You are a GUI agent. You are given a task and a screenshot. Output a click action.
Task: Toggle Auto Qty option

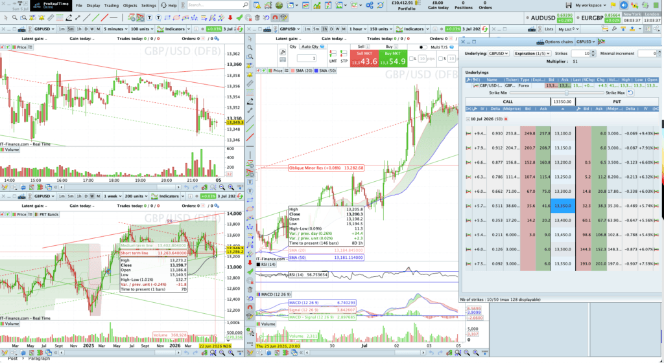point(313,47)
